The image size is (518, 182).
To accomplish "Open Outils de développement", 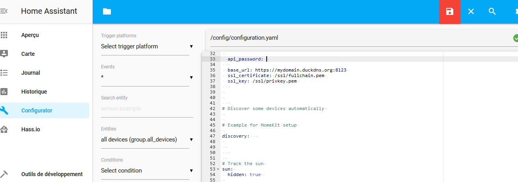I will coord(52,174).
